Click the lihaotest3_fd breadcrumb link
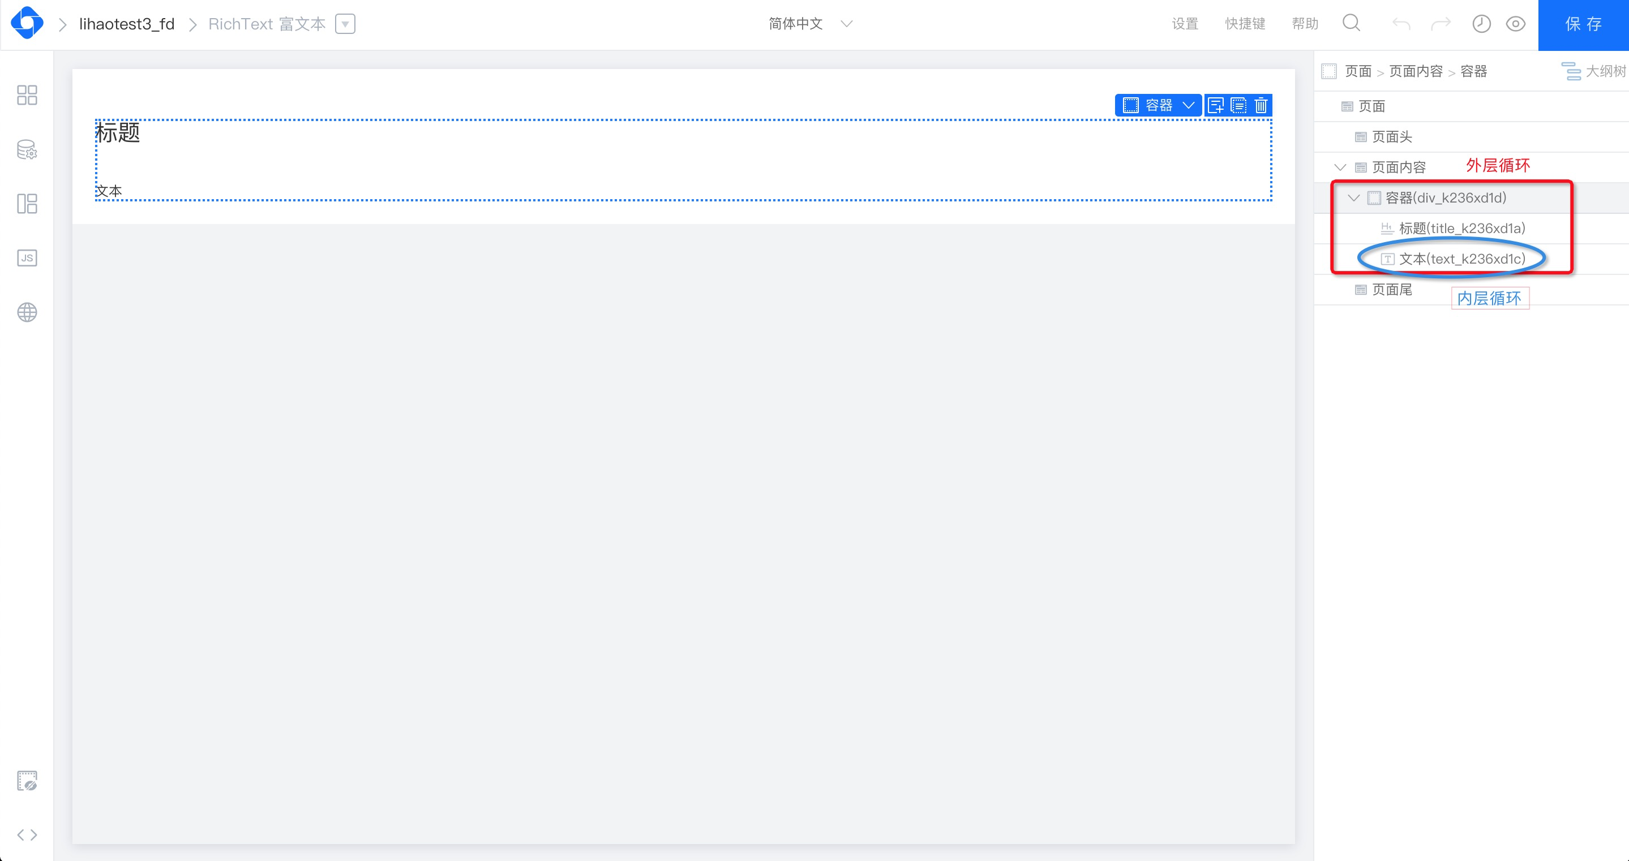The width and height of the screenshot is (1629, 861). tap(126, 24)
